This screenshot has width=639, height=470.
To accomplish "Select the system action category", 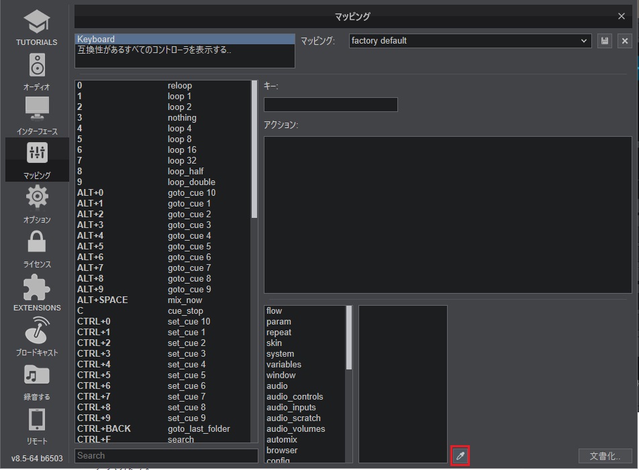I will [305, 354].
